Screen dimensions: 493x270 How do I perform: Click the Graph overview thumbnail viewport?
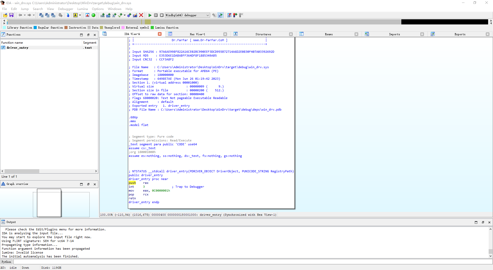coord(49,203)
